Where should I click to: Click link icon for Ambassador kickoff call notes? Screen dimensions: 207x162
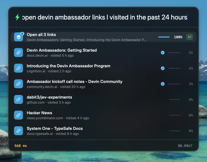18,84
